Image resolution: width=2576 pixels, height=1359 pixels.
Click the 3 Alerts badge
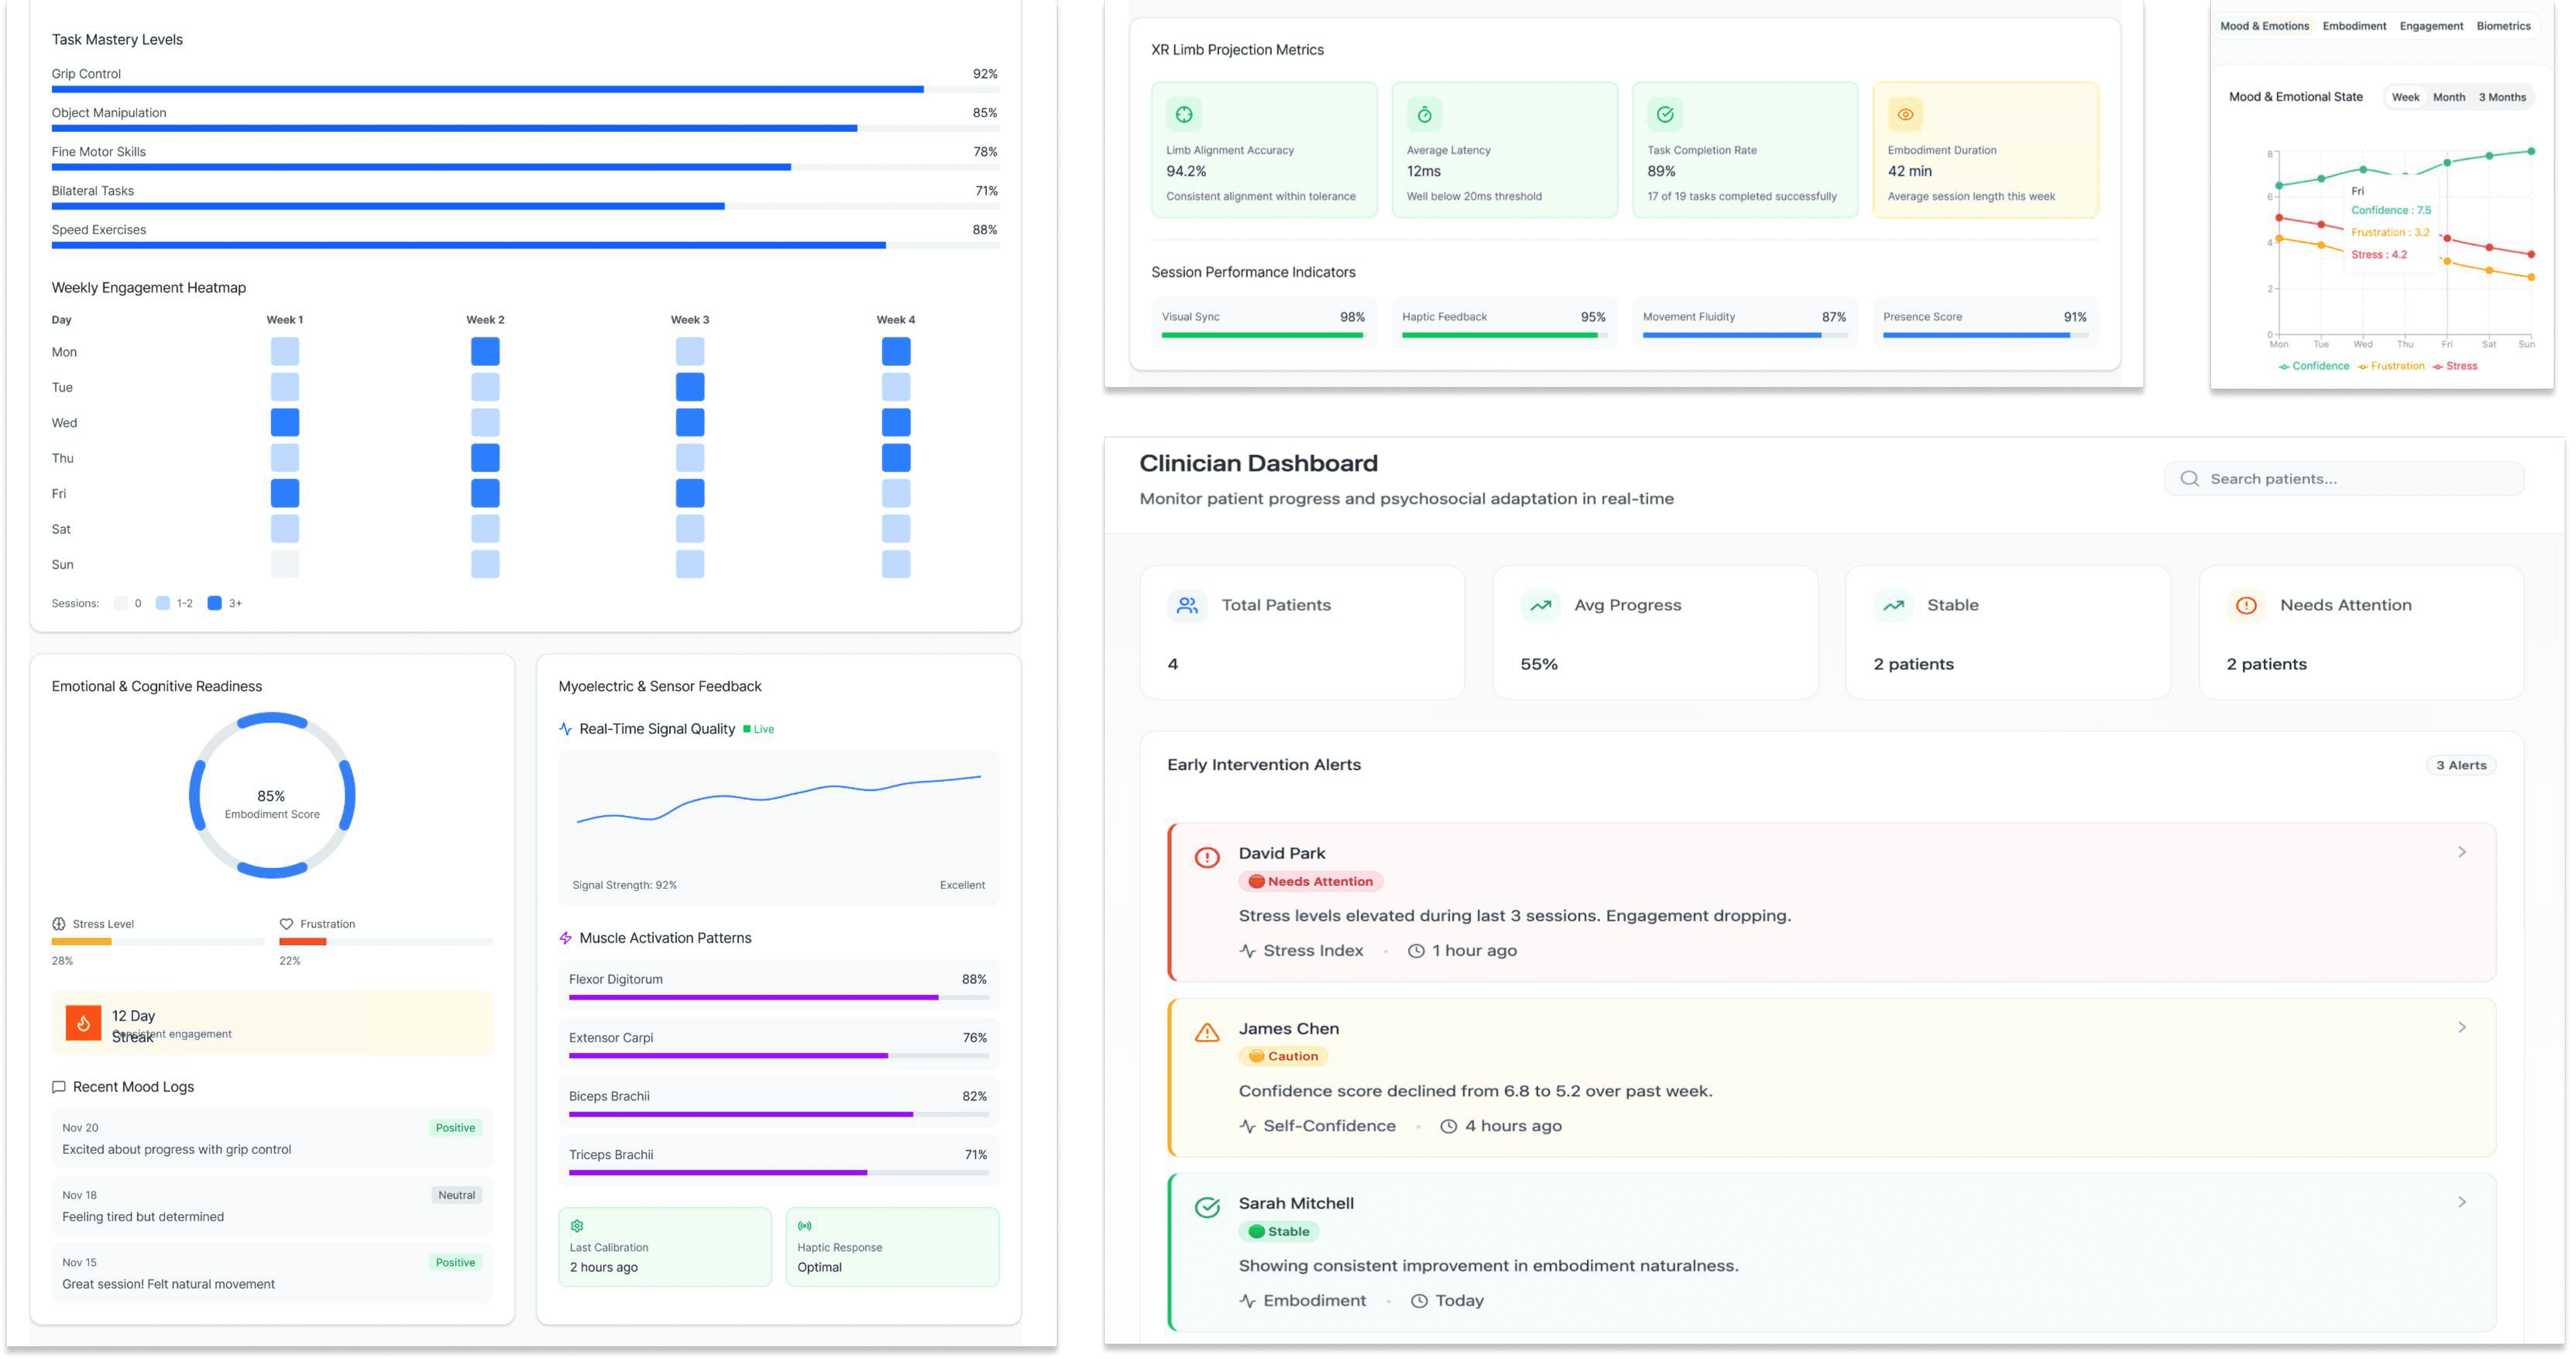coord(2460,765)
